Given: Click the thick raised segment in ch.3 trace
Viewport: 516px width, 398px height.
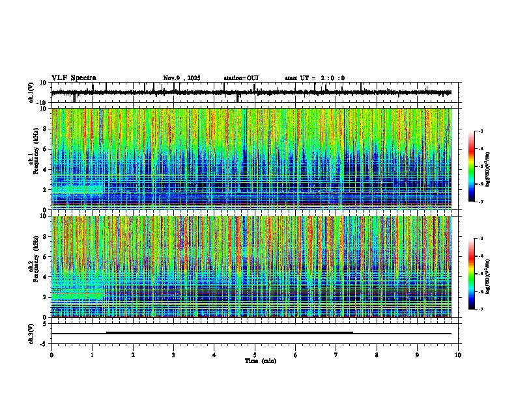Looking at the screenshot, I should [x=229, y=333].
